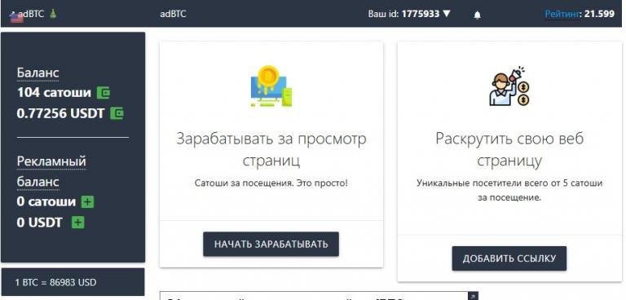This screenshot has height=300, width=626.
Task: Click the ДОБАВИТЬ ССЫЛКУ button
Action: (x=509, y=258)
